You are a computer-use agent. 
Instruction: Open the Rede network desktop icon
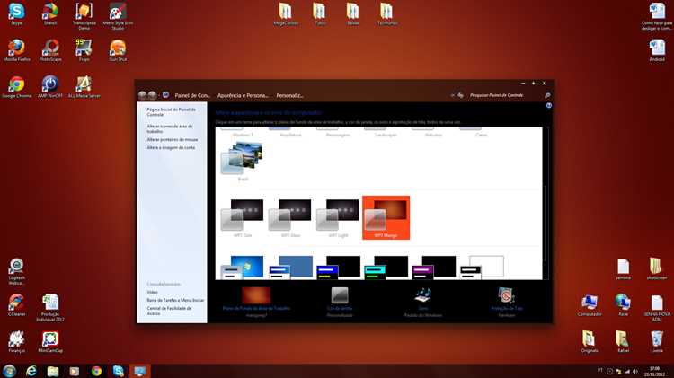pos(623,305)
